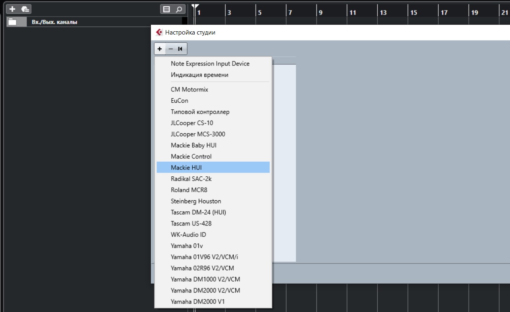This screenshot has height=312, width=510.
Task: Select Yamaha DM2000 V2/VCM device
Action: pyautogui.click(x=213, y=290)
